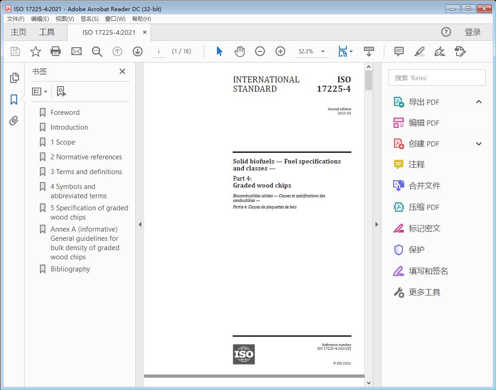
Task: Click the 搜索 'Bates' search field
Action: [437, 78]
